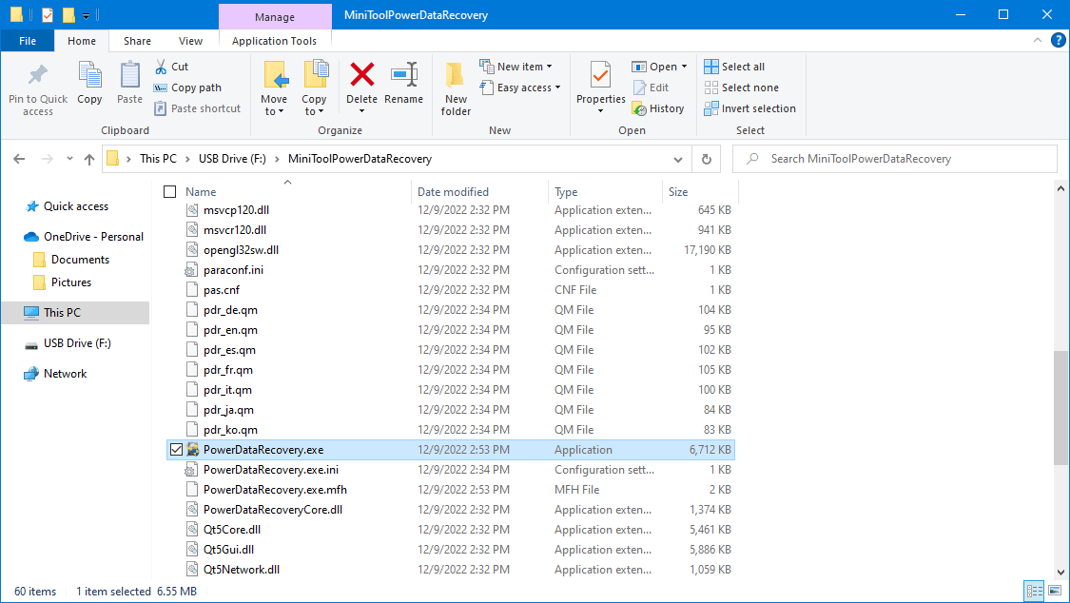
Task: Click the Edit ribbon button
Action: [651, 88]
